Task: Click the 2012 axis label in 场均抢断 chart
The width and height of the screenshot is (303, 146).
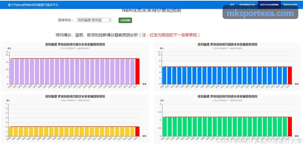Action: point(222,139)
